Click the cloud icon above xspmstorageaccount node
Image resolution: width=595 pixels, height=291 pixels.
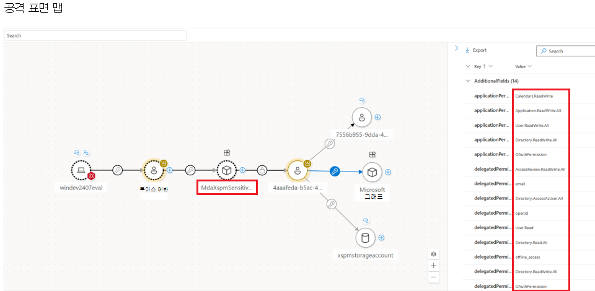(366, 220)
